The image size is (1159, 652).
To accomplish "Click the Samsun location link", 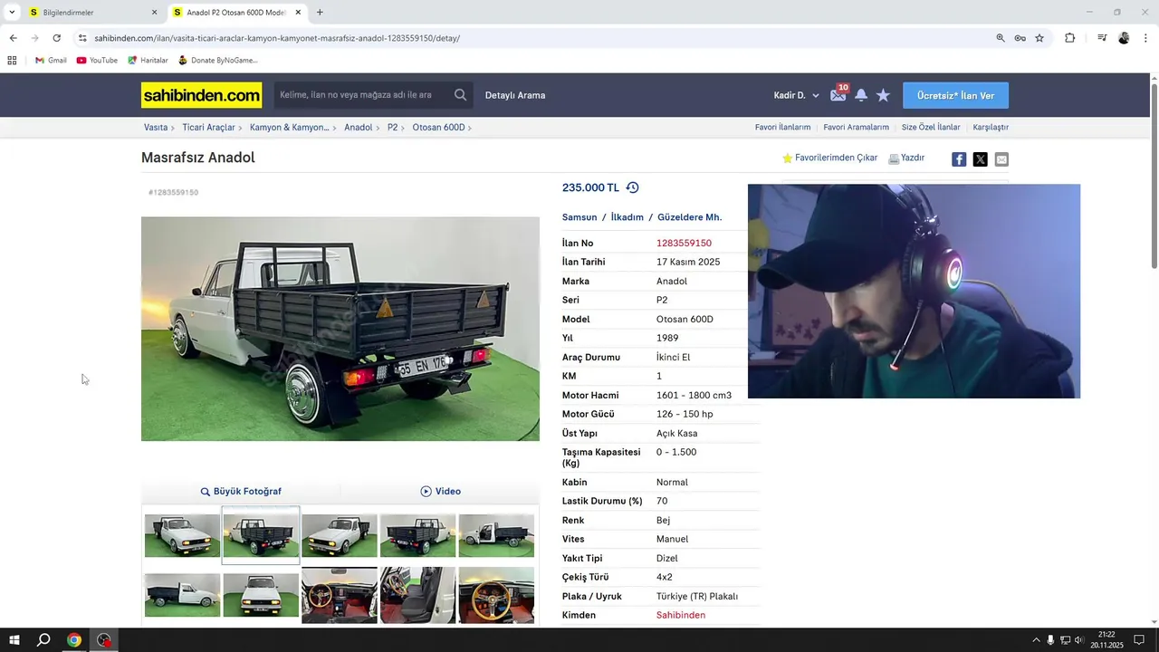I will tap(579, 217).
